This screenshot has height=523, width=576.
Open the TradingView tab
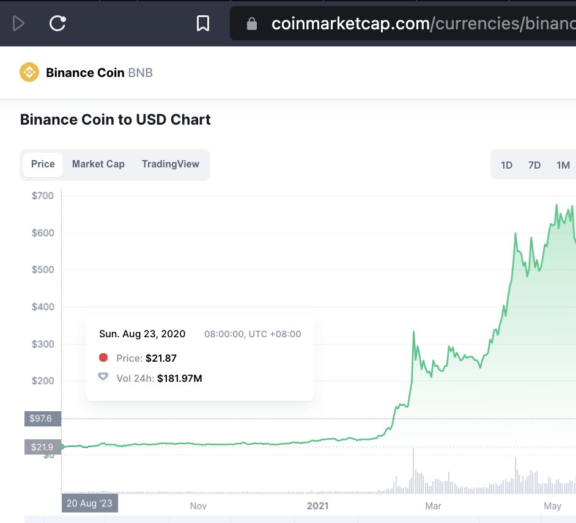tap(171, 164)
